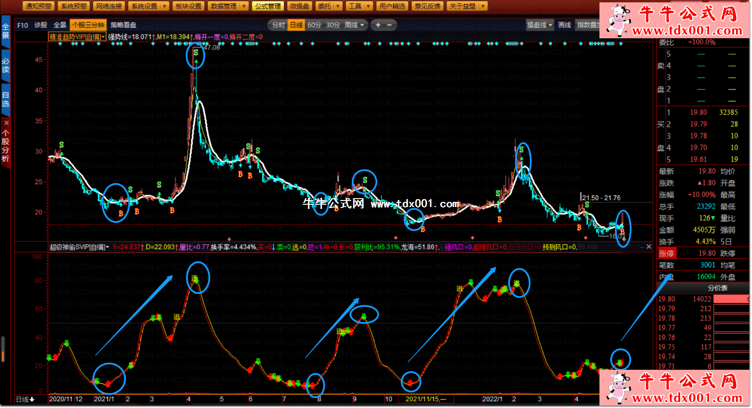Select the 策略看盘 tab
The width and height of the screenshot is (752, 408).
123,25
